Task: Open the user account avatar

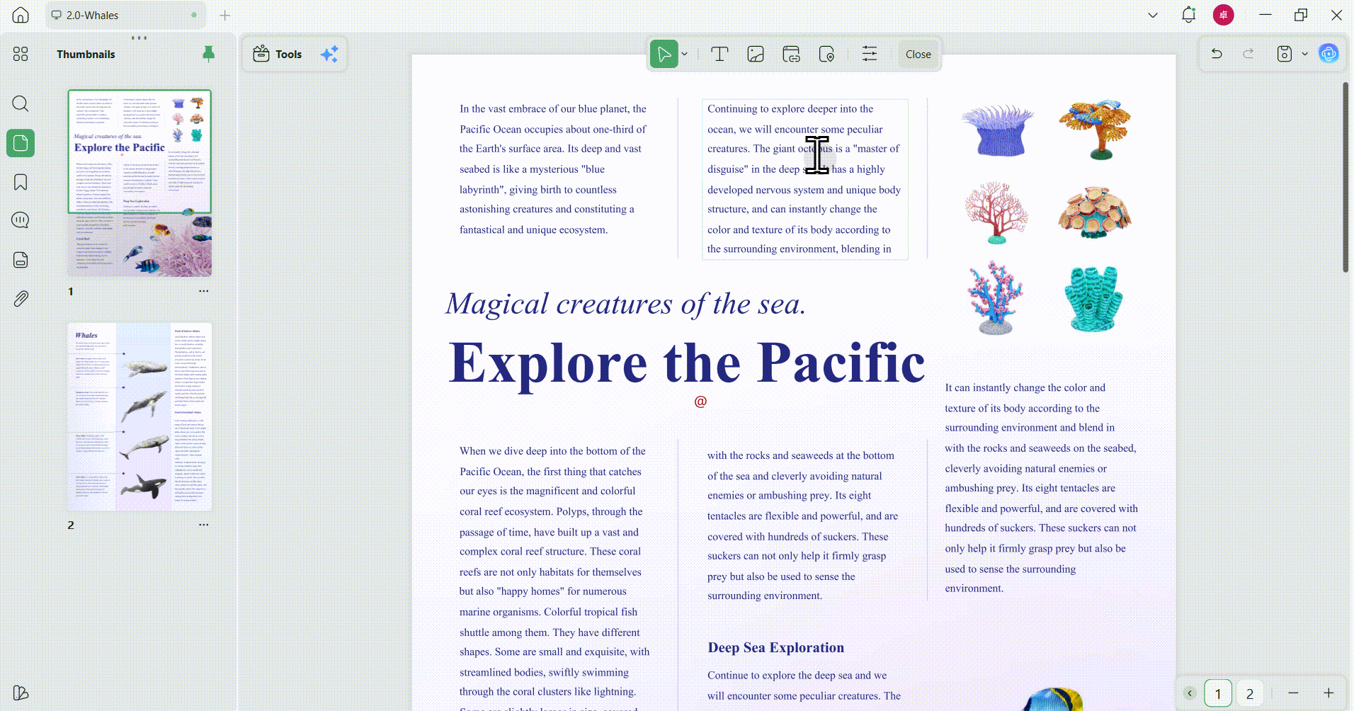Action: tap(1223, 15)
